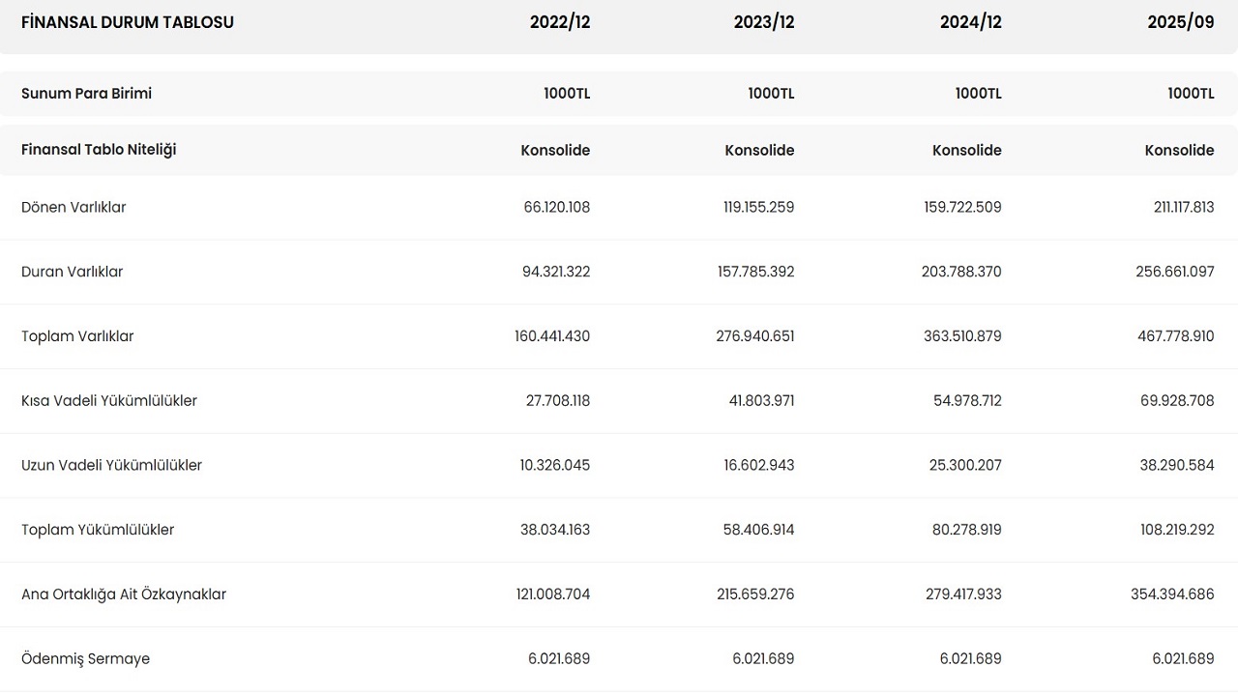Click Konsolide under the 2025/09 column
The height and width of the screenshot is (696, 1238).
click(1179, 150)
